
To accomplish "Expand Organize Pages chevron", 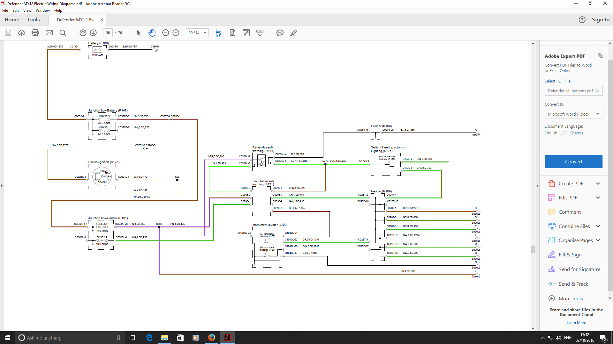I will (598, 240).
